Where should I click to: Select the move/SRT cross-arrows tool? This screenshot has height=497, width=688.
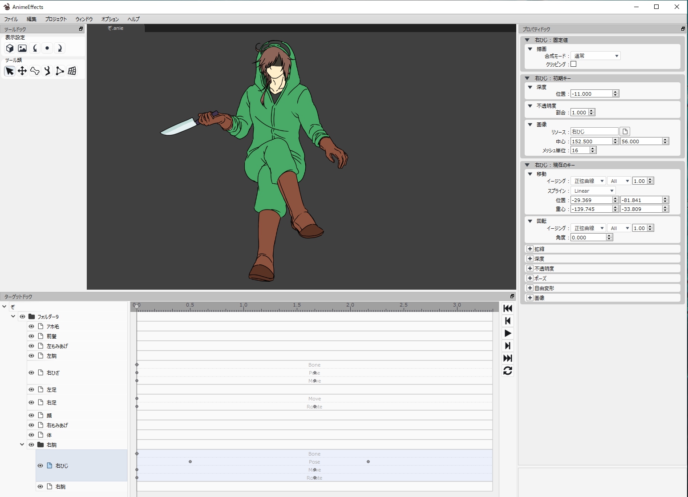pyautogui.click(x=22, y=71)
